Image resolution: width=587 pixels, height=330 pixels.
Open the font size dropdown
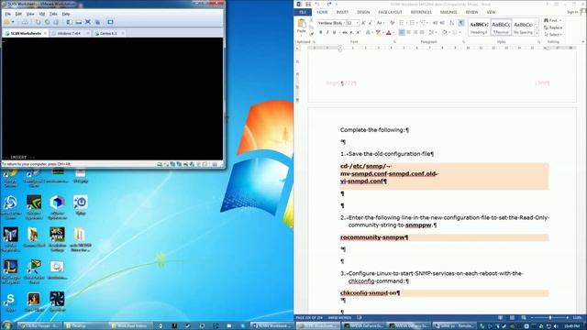357,23
